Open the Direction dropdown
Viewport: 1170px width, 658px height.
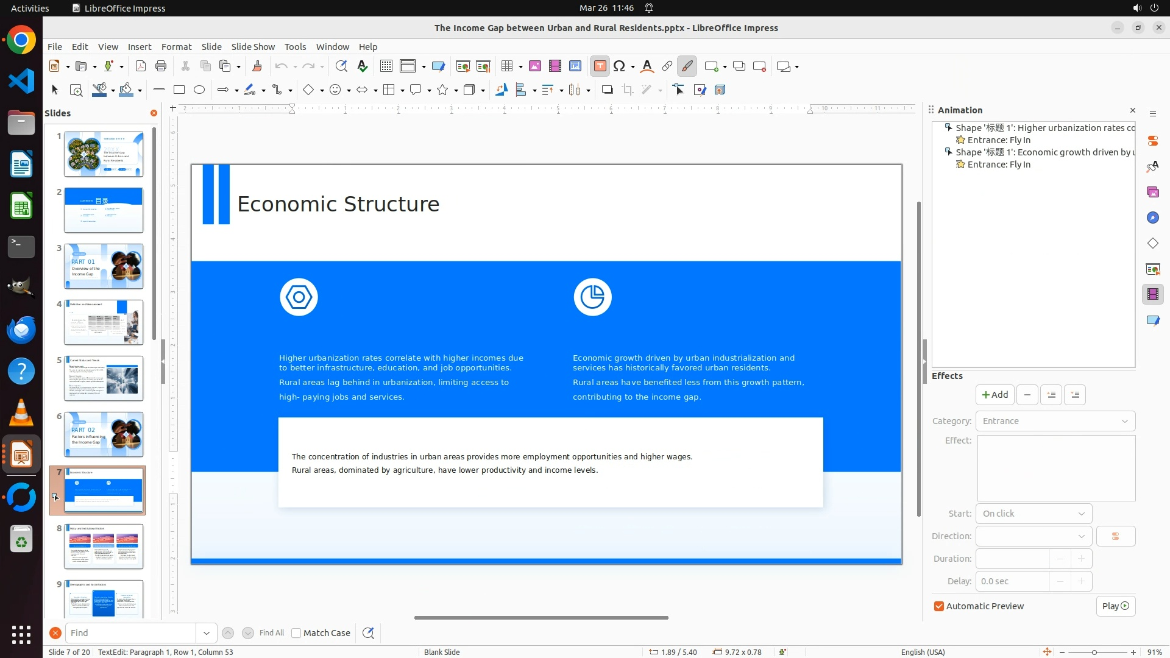1033,536
